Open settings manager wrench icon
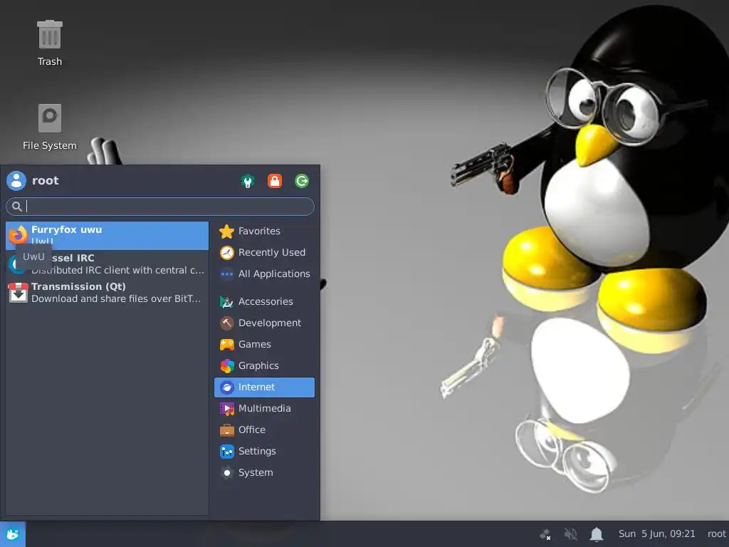 (248, 181)
